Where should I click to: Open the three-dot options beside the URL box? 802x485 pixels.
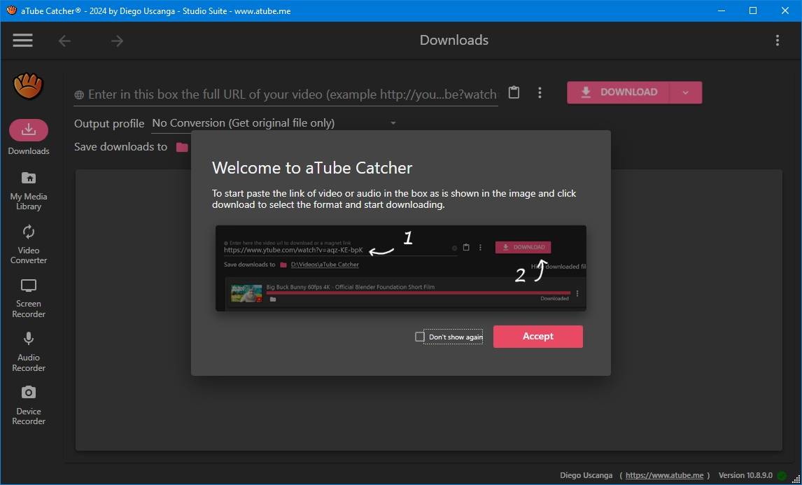540,92
